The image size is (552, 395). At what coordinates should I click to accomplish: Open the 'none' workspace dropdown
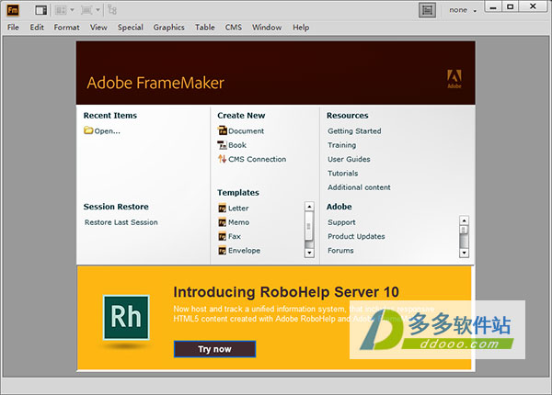[x=463, y=10]
